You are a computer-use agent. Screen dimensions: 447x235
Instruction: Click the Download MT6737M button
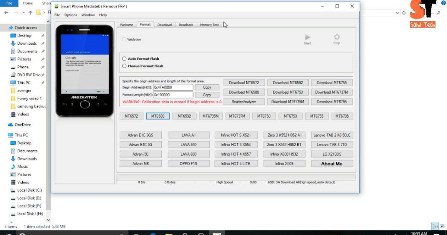pyautogui.click(x=332, y=92)
